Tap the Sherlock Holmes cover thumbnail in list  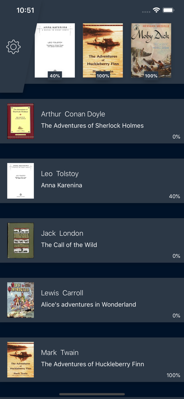tap(20, 121)
